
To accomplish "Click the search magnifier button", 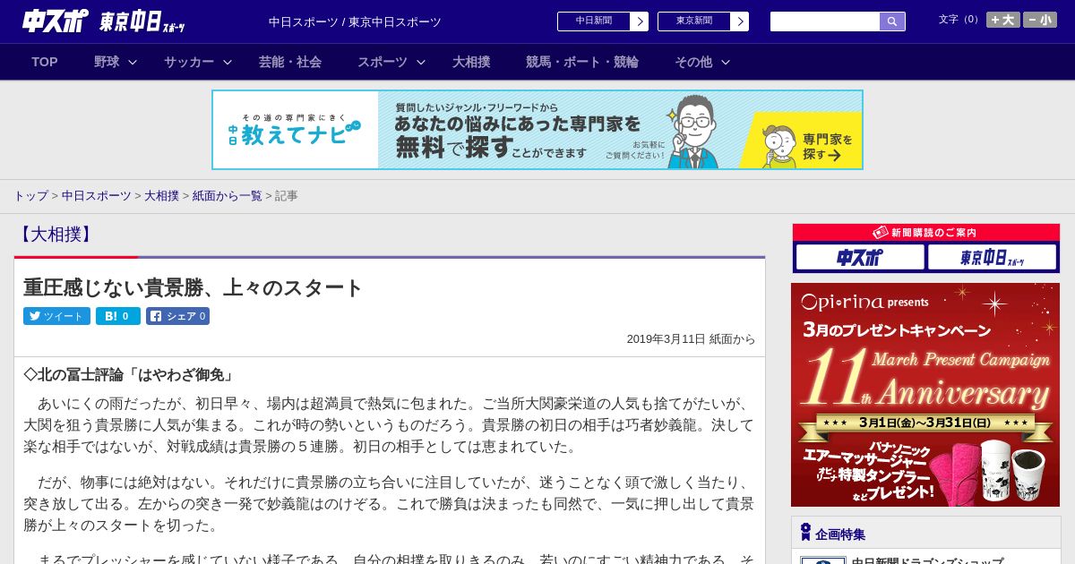I will (x=892, y=21).
